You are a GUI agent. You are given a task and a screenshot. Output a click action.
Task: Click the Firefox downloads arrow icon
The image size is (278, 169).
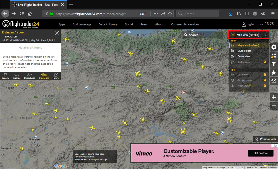[x=231, y=14]
